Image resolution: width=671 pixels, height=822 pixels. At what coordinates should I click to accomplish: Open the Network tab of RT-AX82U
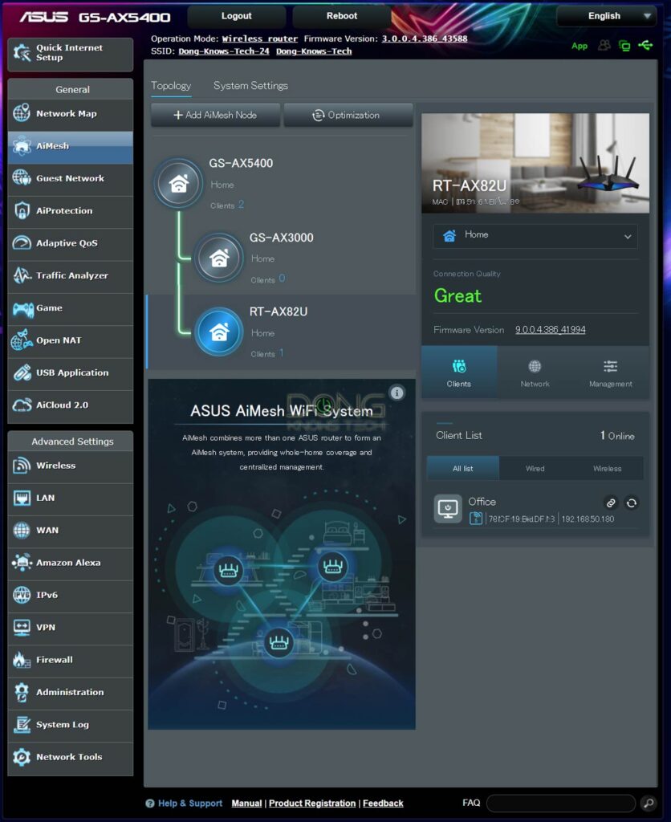coord(535,372)
